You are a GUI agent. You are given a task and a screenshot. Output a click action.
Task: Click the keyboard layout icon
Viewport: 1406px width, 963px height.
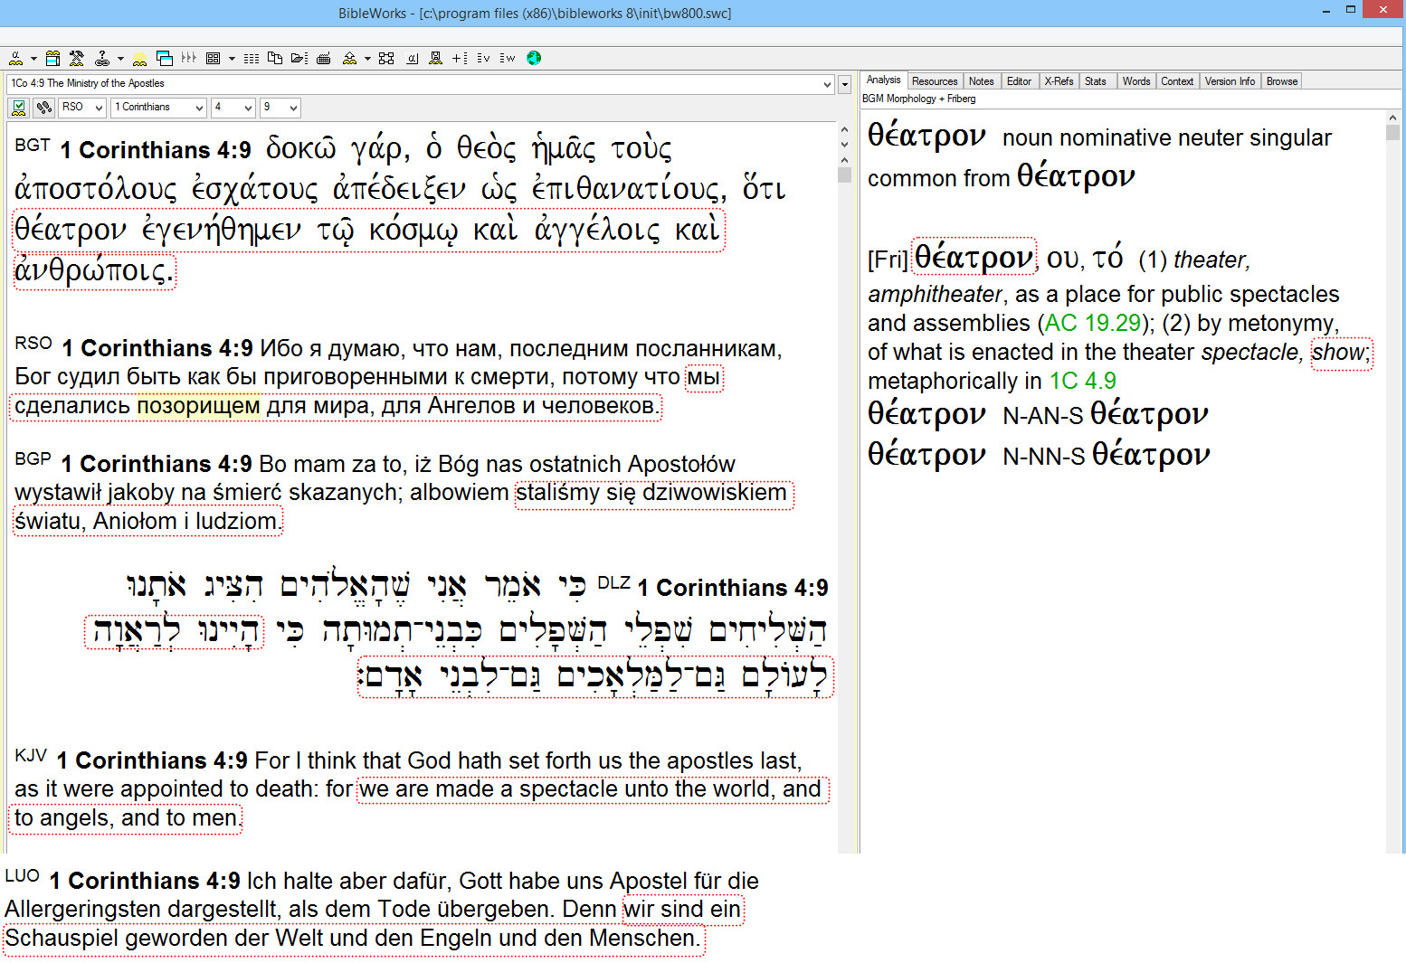324,58
